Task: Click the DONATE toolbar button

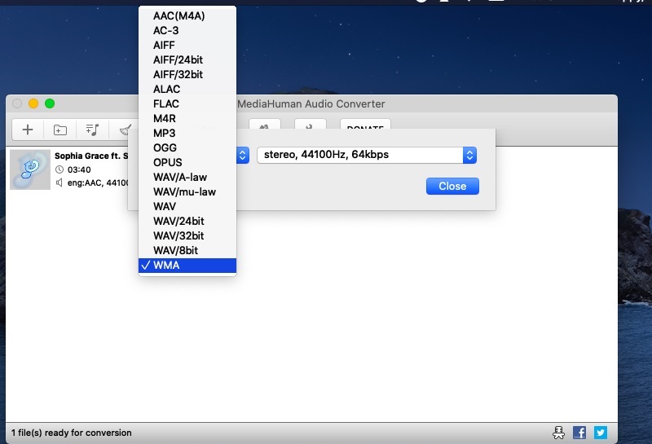Action: point(365,125)
